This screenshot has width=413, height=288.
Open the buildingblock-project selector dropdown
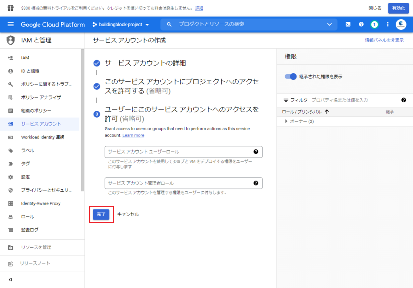tap(121, 25)
